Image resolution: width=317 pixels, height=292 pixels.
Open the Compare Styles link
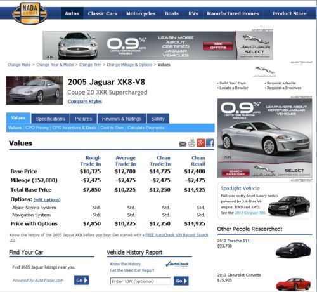85,102
